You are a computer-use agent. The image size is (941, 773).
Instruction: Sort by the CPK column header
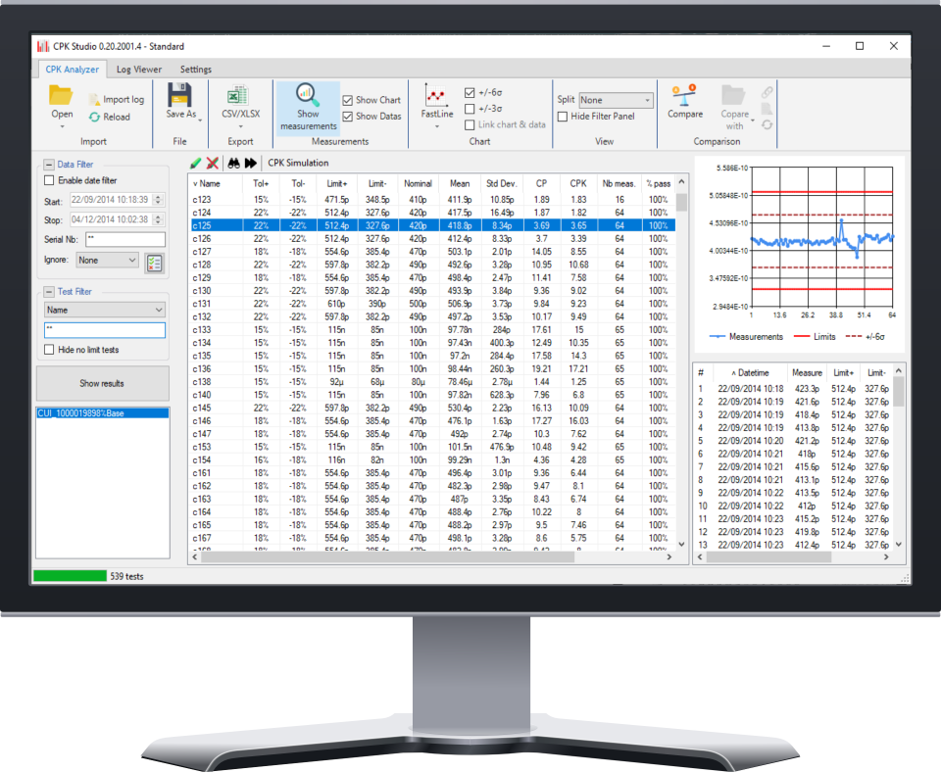(578, 183)
